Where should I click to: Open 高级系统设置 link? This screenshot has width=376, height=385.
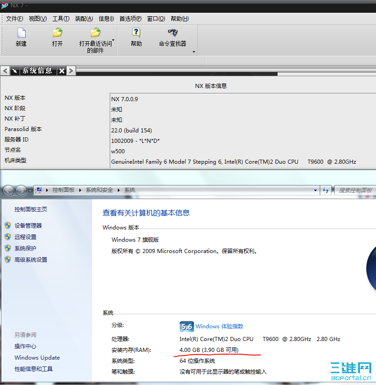(31, 259)
